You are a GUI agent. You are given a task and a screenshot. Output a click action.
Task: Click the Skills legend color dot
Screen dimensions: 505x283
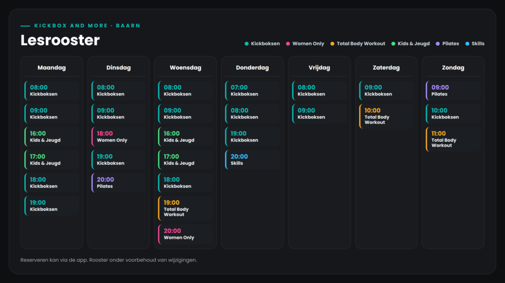tap(468, 44)
